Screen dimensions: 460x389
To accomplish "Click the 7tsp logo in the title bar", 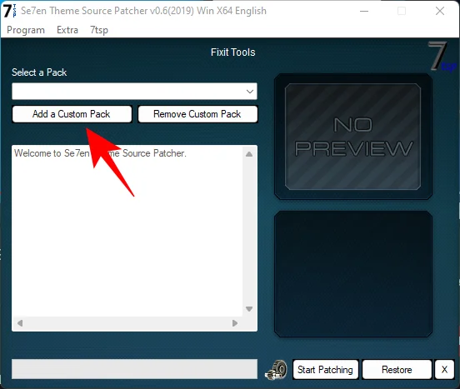I will click(10, 11).
